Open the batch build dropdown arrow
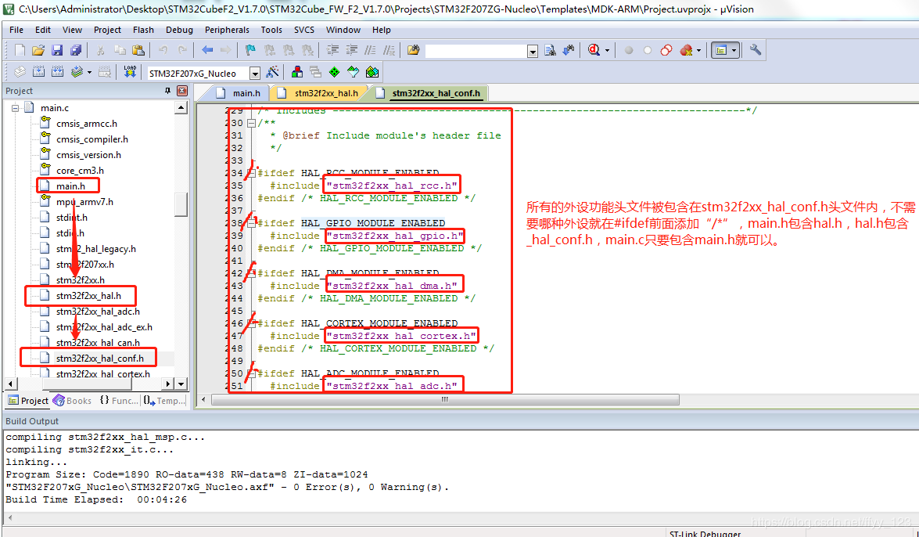The width and height of the screenshot is (919, 537). 89,72
